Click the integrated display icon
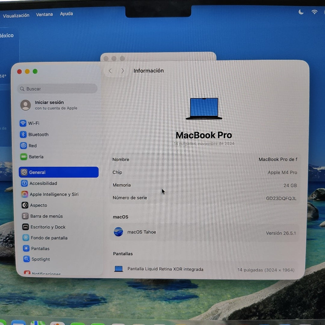Screen dimensions: 325x325 [x=119, y=269]
